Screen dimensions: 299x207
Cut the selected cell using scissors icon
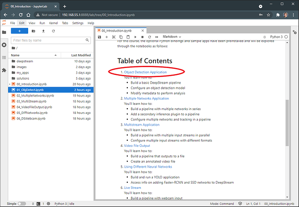pos(114,37)
